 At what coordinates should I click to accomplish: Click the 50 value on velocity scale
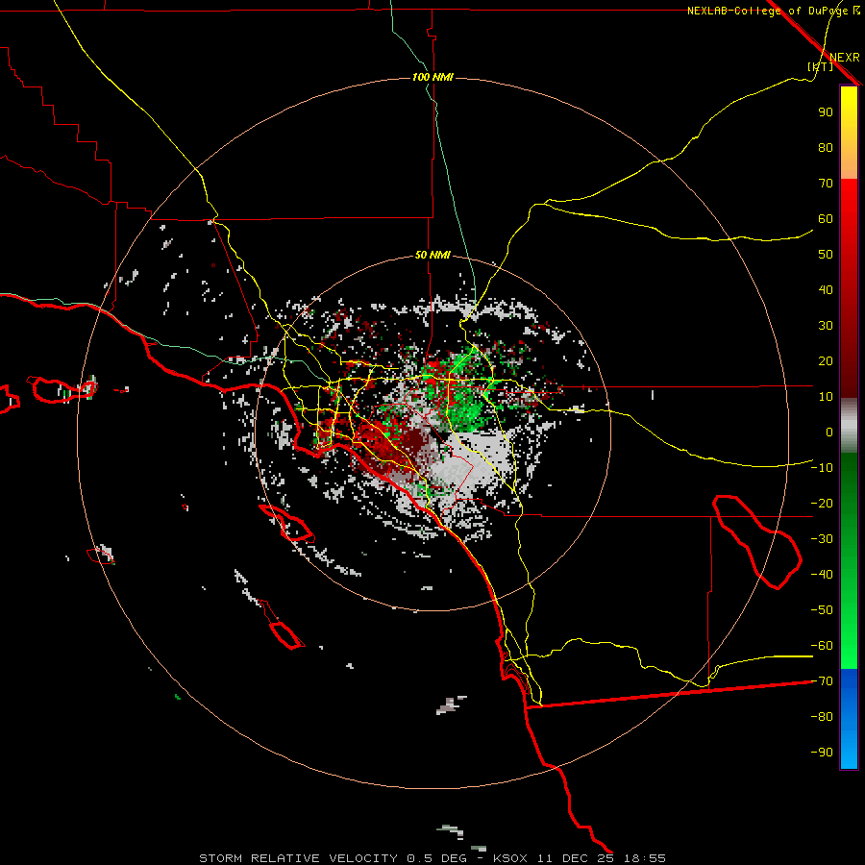pos(826,255)
